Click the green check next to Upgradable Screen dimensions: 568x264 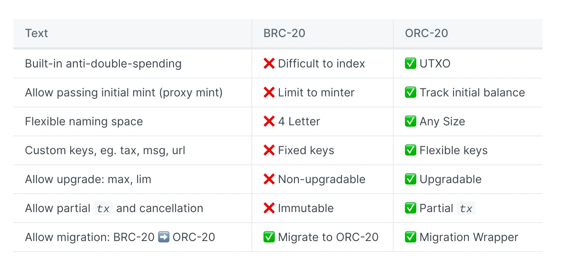point(411,180)
